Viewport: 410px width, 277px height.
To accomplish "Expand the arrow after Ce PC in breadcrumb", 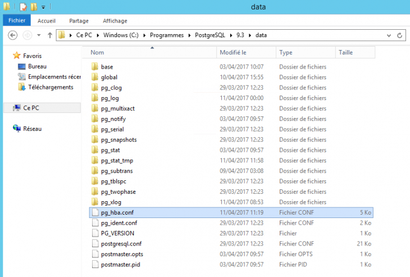I will coord(98,35).
